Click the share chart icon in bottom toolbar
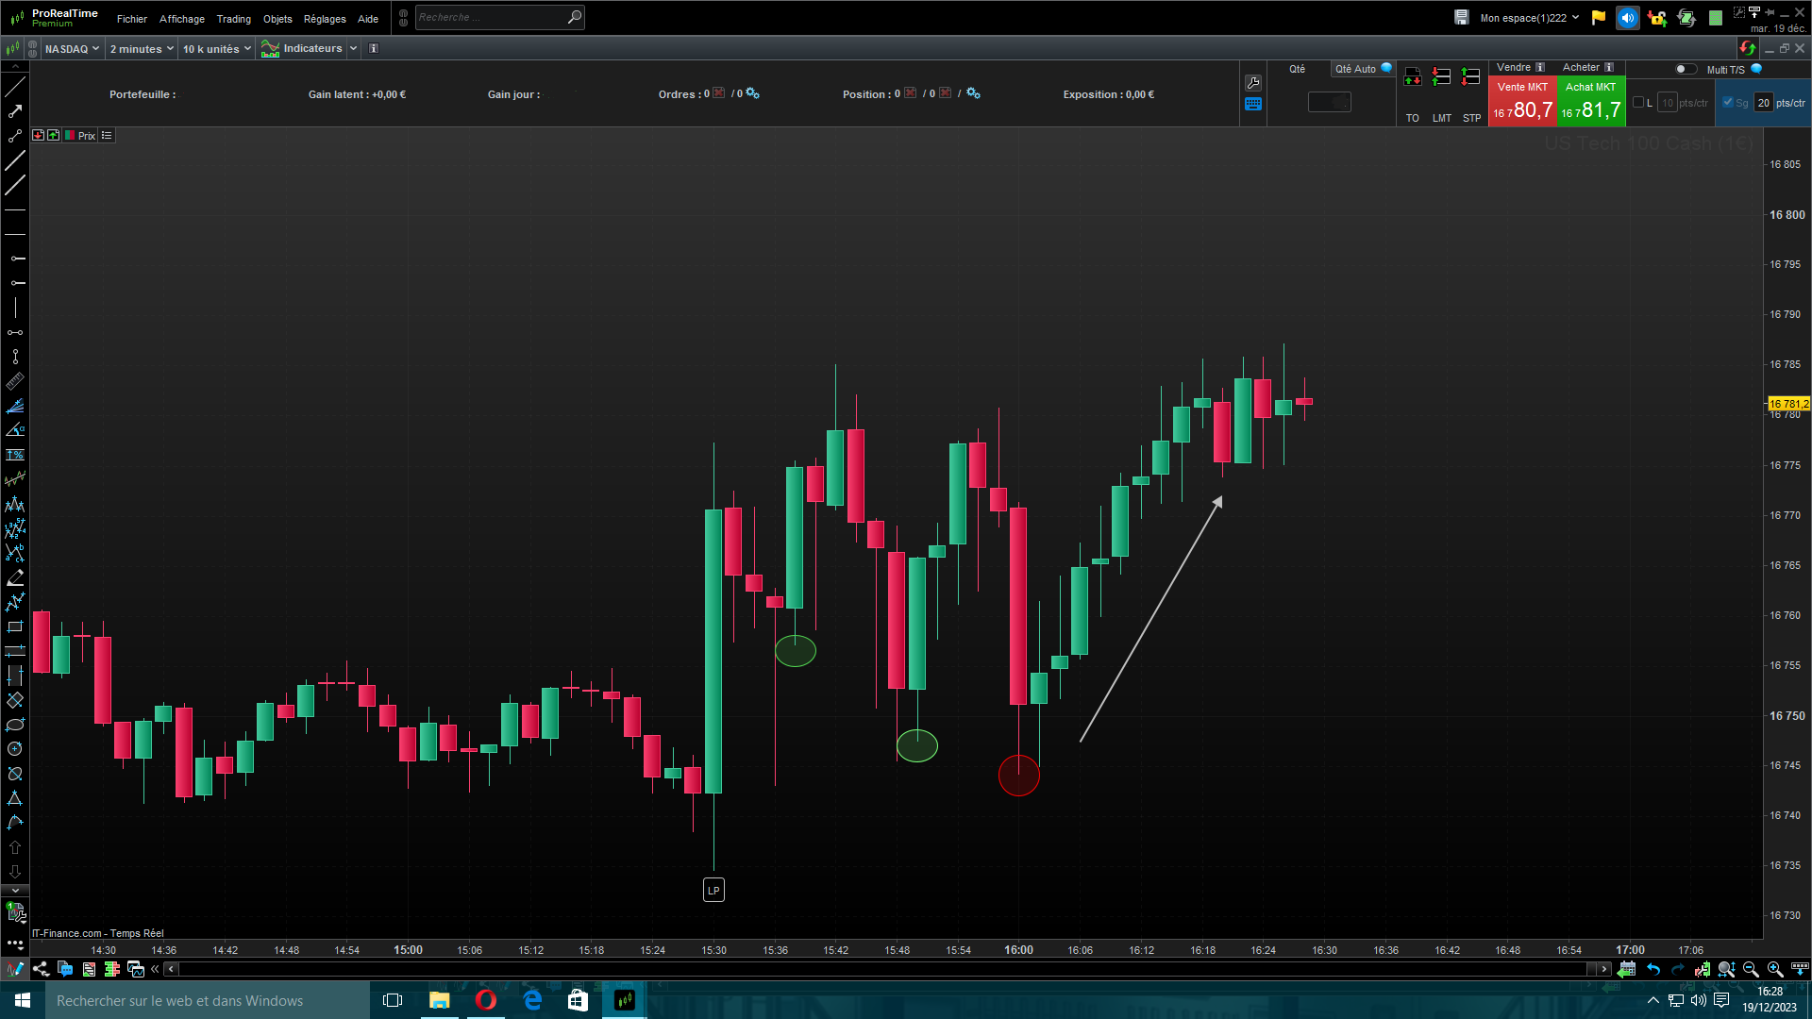Image resolution: width=1812 pixels, height=1019 pixels. 41,969
